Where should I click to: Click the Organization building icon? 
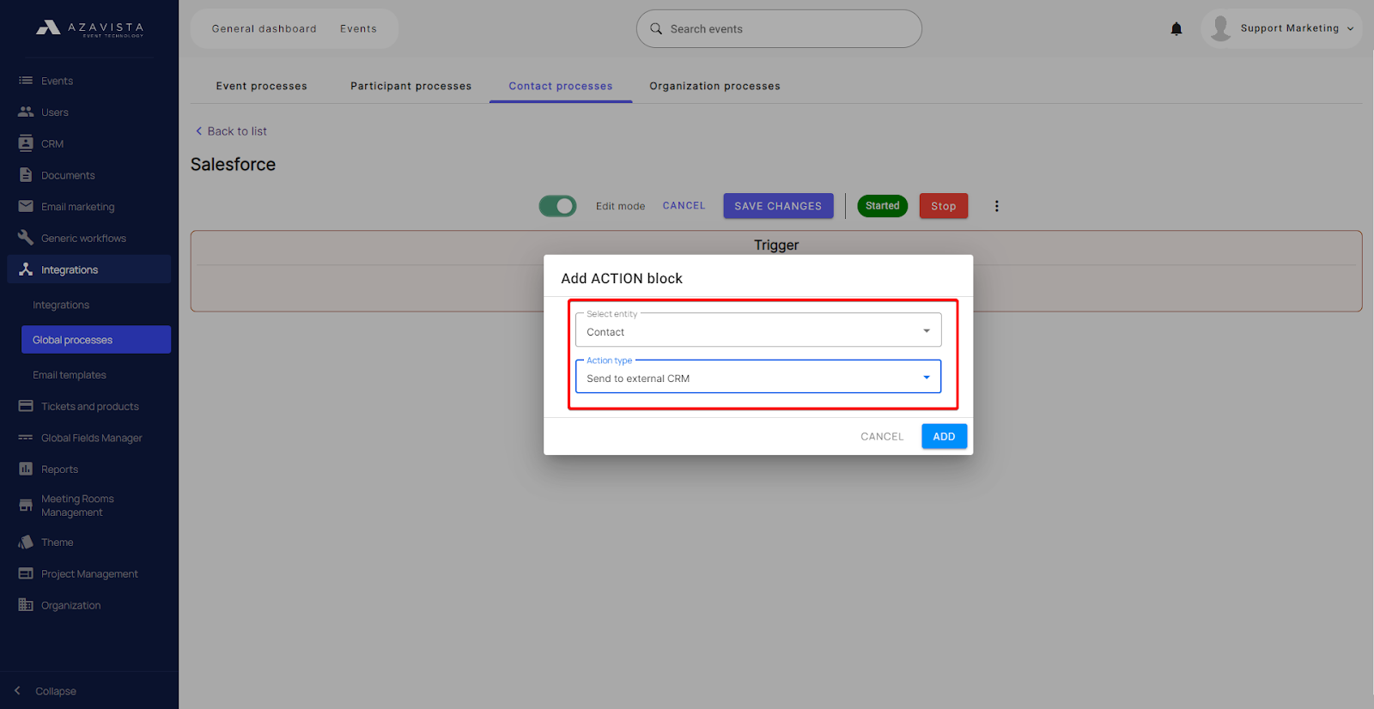[x=26, y=605]
